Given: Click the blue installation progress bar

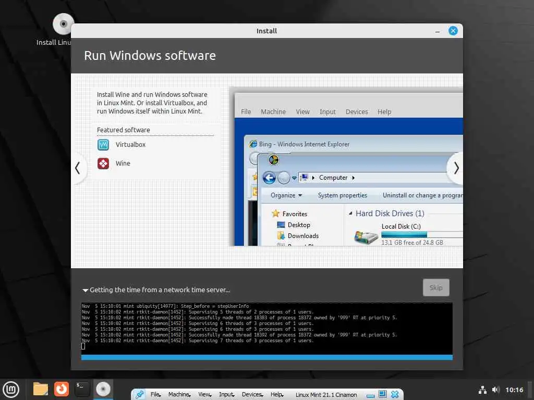Looking at the screenshot, I should [266, 357].
